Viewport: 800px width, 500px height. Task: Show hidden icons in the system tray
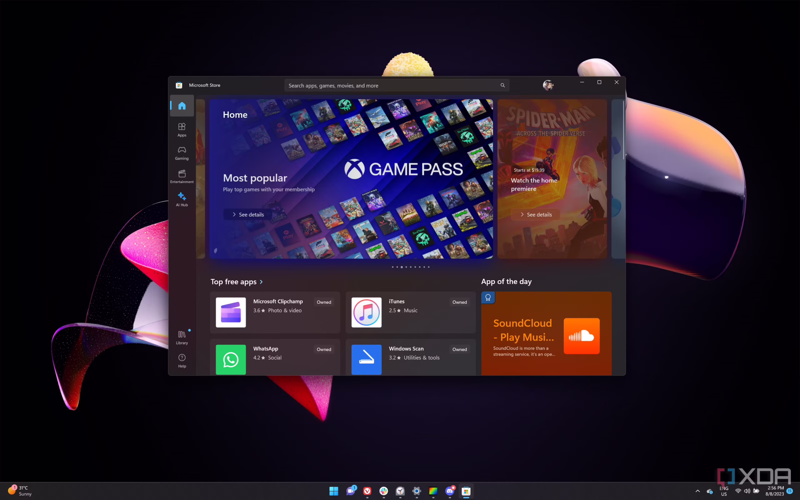click(697, 491)
